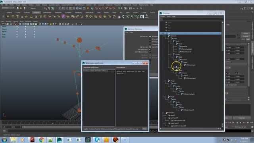Open Set Key Options Edit menu
The height and width of the screenshot is (143, 254).
click(127, 33)
